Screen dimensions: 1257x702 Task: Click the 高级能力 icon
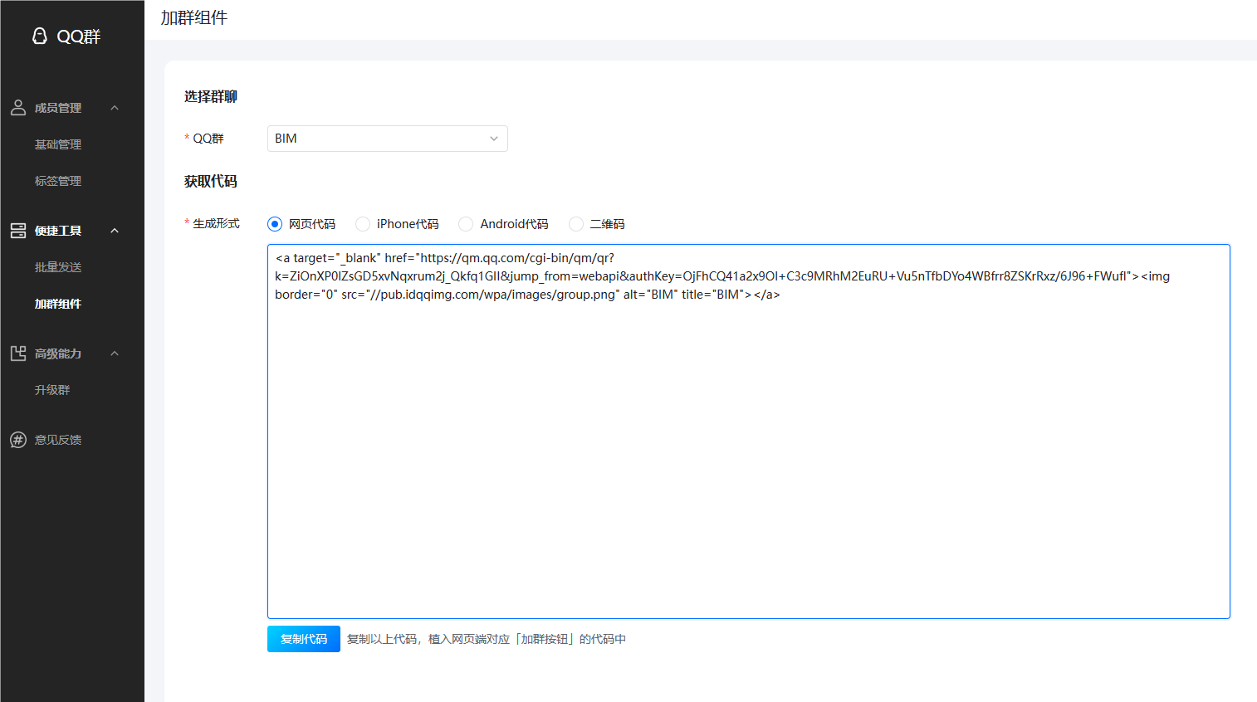click(x=18, y=353)
